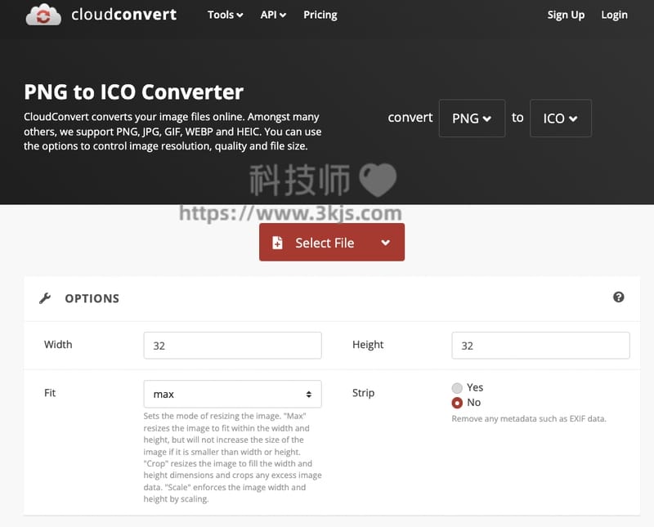Click the Sign Up link
This screenshot has width=654, height=527.
pyautogui.click(x=566, y=15)
